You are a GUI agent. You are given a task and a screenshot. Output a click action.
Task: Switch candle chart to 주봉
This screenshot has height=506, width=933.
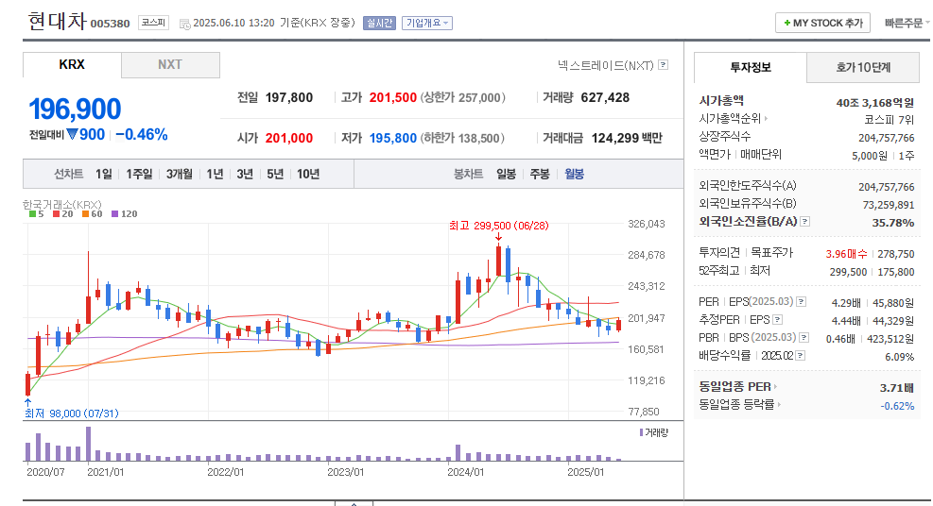pyautogui.click(x=540, y=174)
